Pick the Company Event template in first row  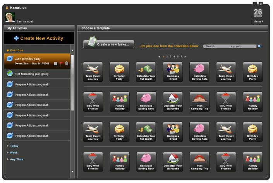tap(173, 72)
